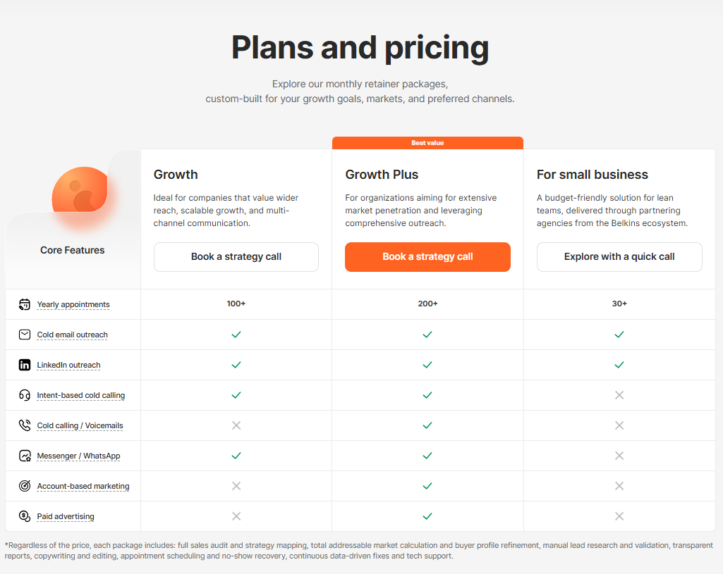Open the Yearly appointments feature label
The image size is (723, 574).
click(x=73, y=305)
